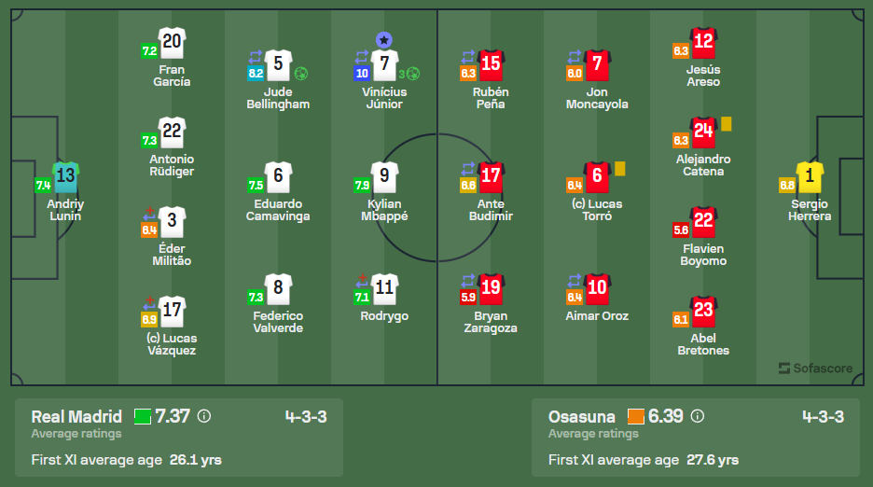The image size is (873, 487).
Task: Click the Sofascore logo on the pitch
Action: tap(815, 369)
